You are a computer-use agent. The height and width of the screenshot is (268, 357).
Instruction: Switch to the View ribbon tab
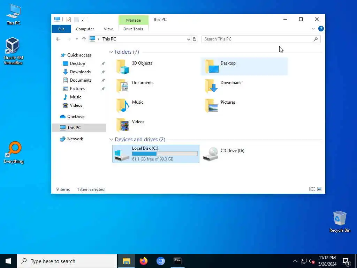[x=108, y=29]
